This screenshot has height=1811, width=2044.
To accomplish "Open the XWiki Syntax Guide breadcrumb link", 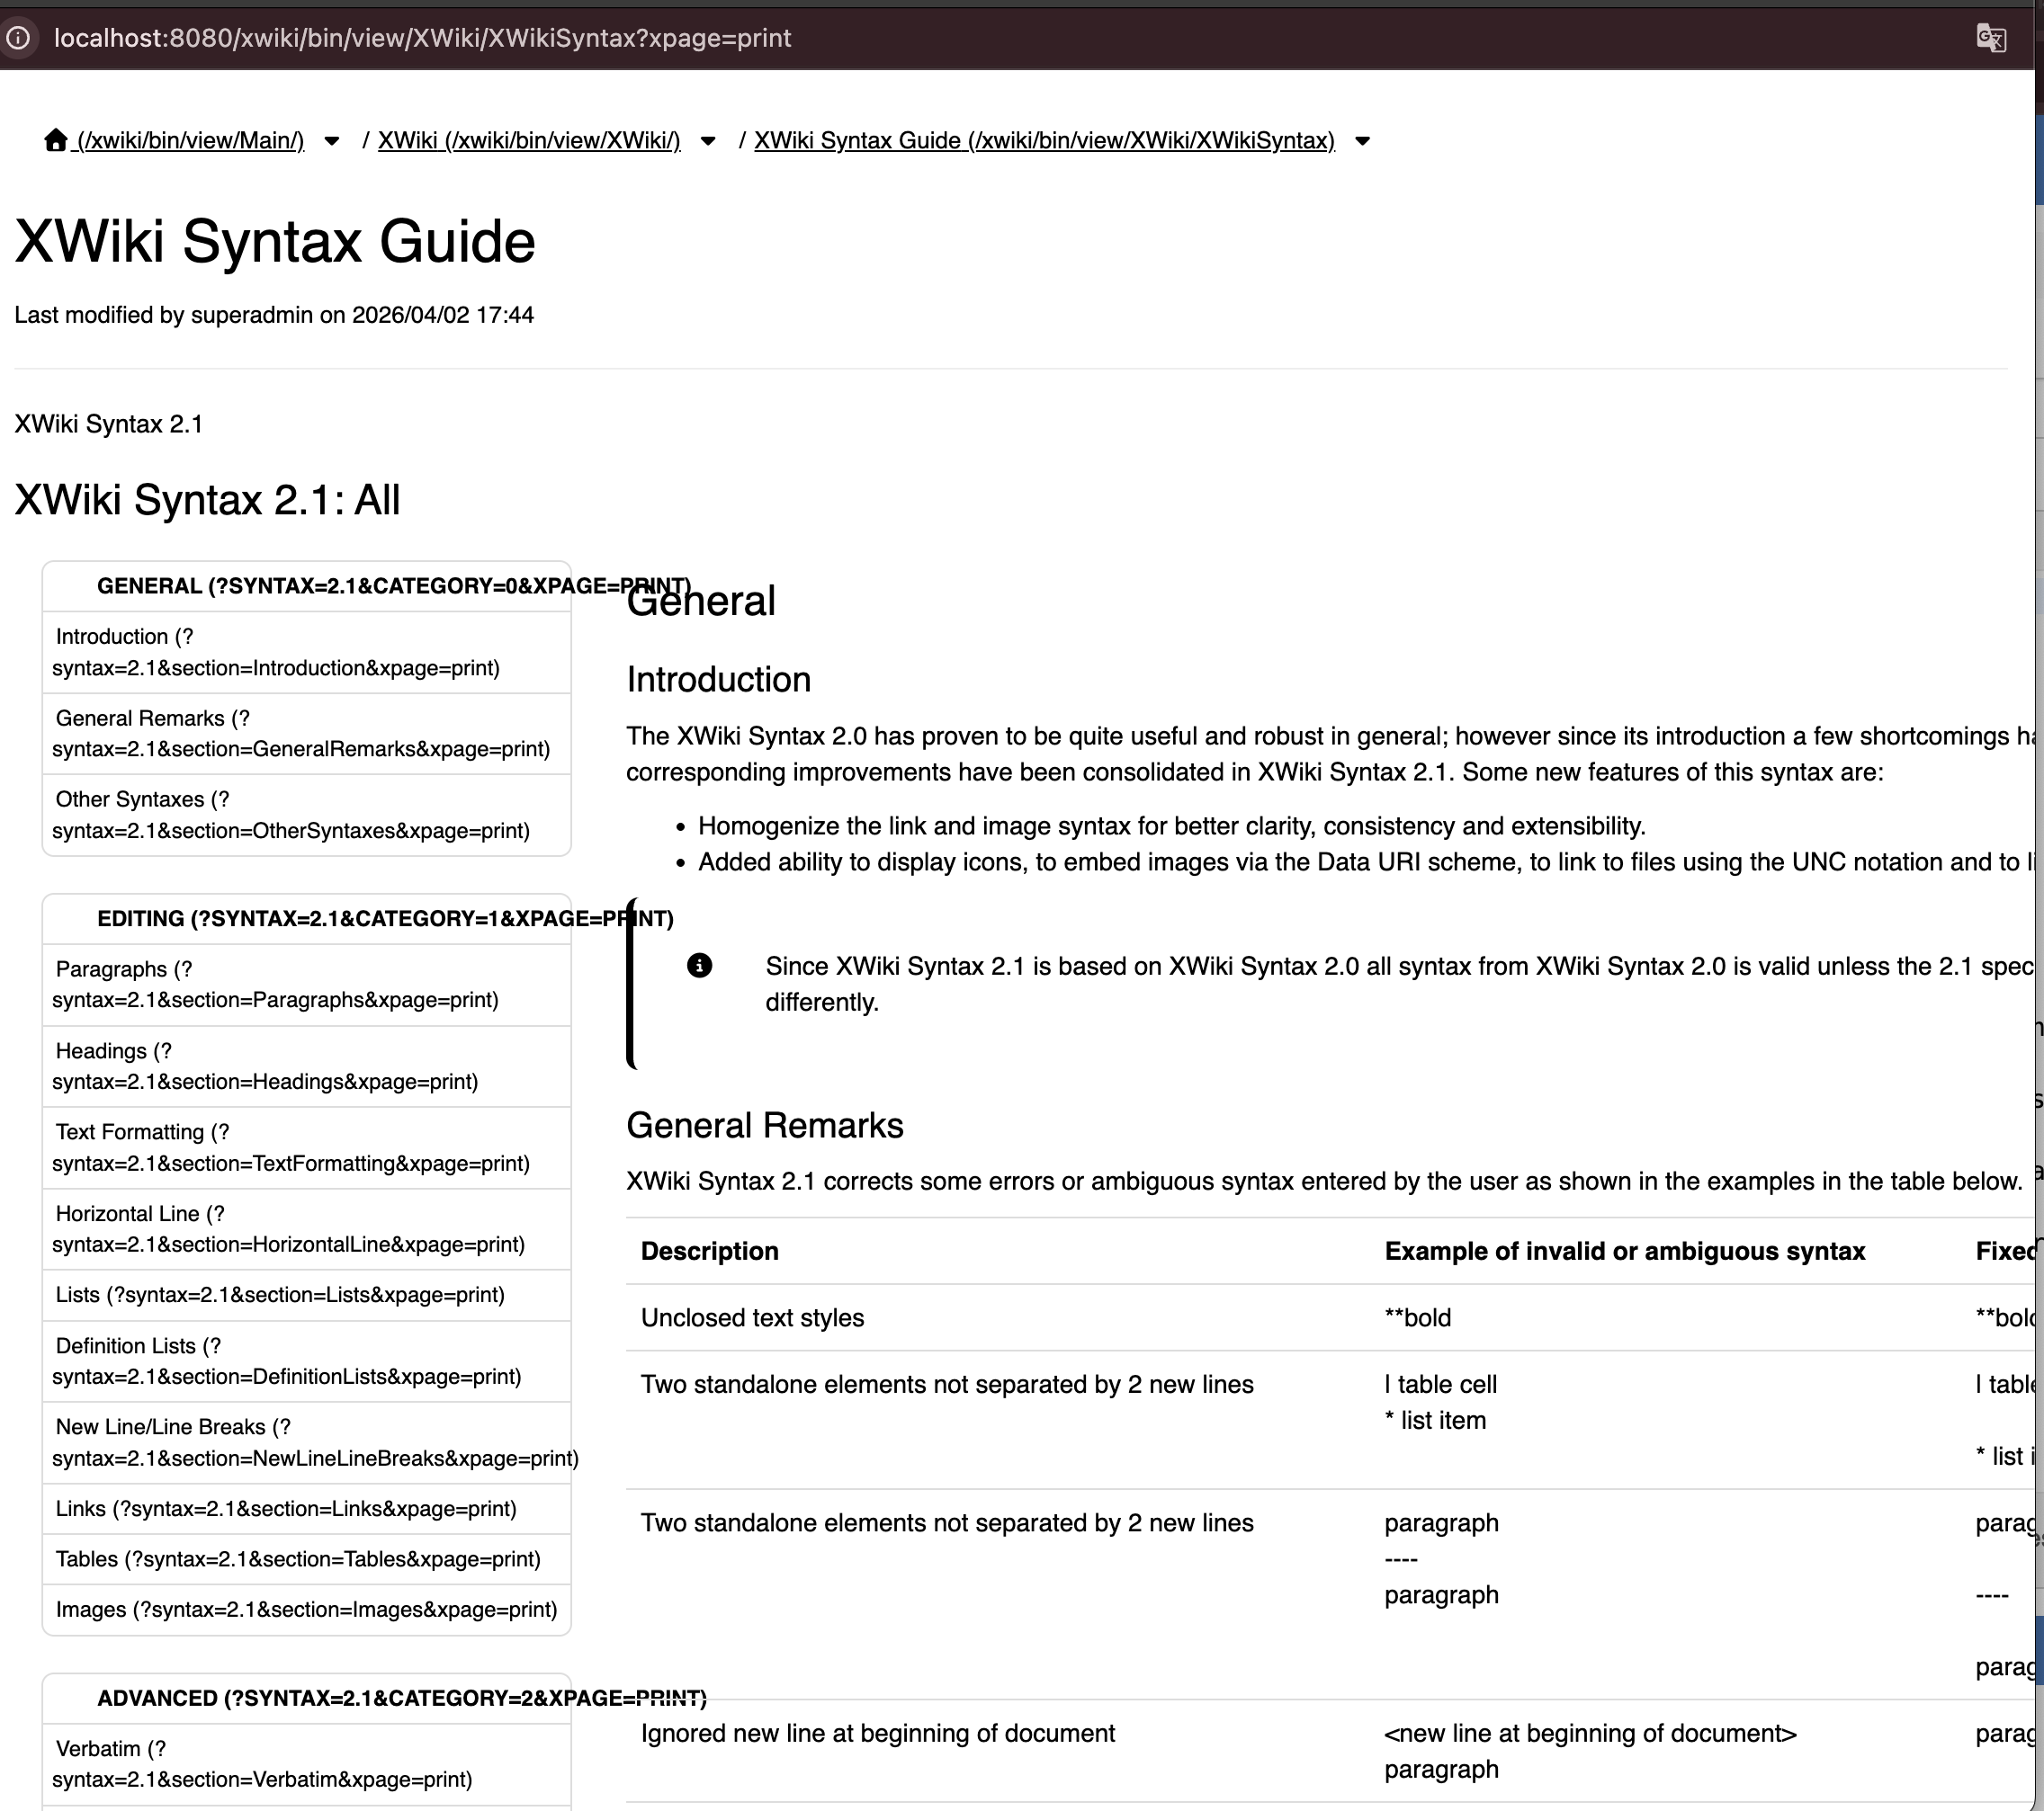I will pyautogui.click(x=1043, y=141).
